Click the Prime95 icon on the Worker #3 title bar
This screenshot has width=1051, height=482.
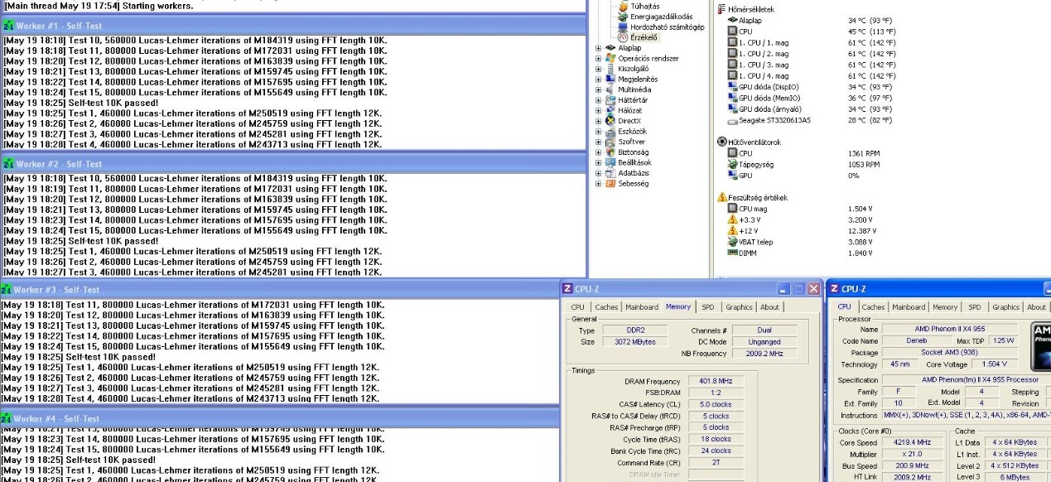click(x=7, y=290)
